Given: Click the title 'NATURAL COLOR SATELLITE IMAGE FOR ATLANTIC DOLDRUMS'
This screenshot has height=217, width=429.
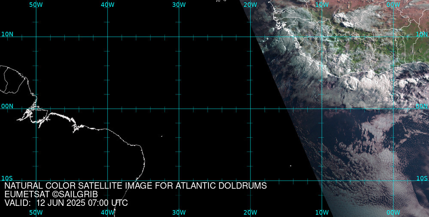Looking at the screenshot, I should click(136, 186).
